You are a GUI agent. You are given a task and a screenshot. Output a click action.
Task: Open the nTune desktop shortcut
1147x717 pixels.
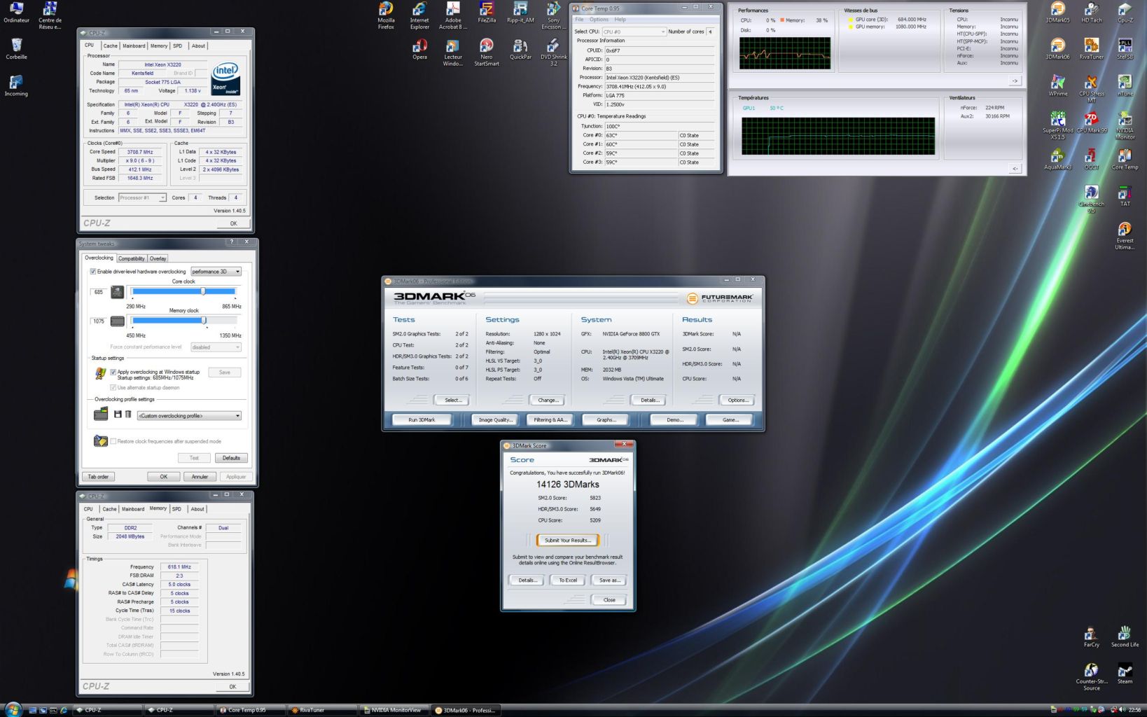click(1125, 85)
